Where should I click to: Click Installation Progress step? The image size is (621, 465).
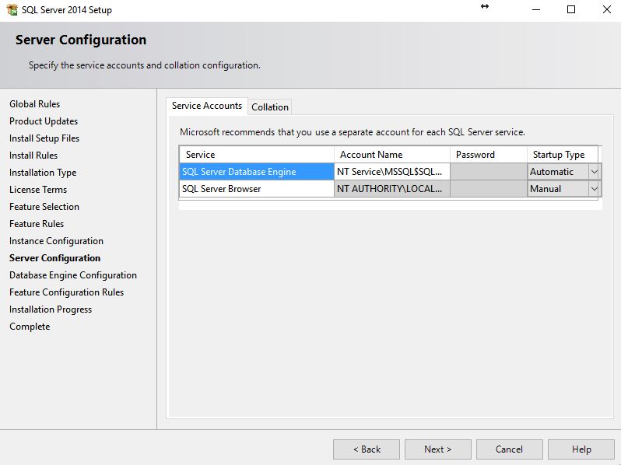pos(51,309)
